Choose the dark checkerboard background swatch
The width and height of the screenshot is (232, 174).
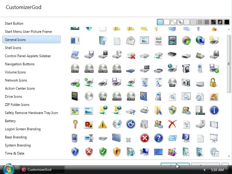213,22
